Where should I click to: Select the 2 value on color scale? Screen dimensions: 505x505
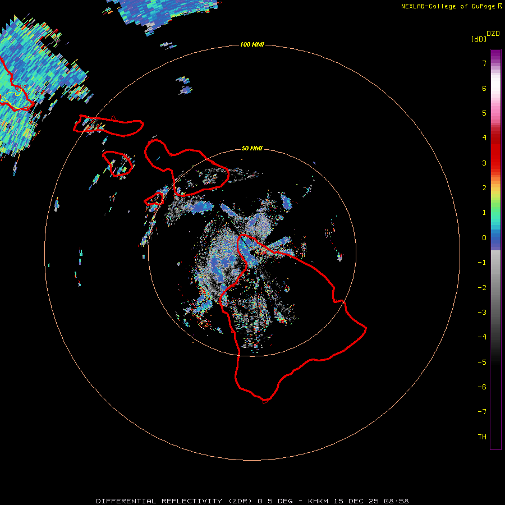tap(484, 188)
